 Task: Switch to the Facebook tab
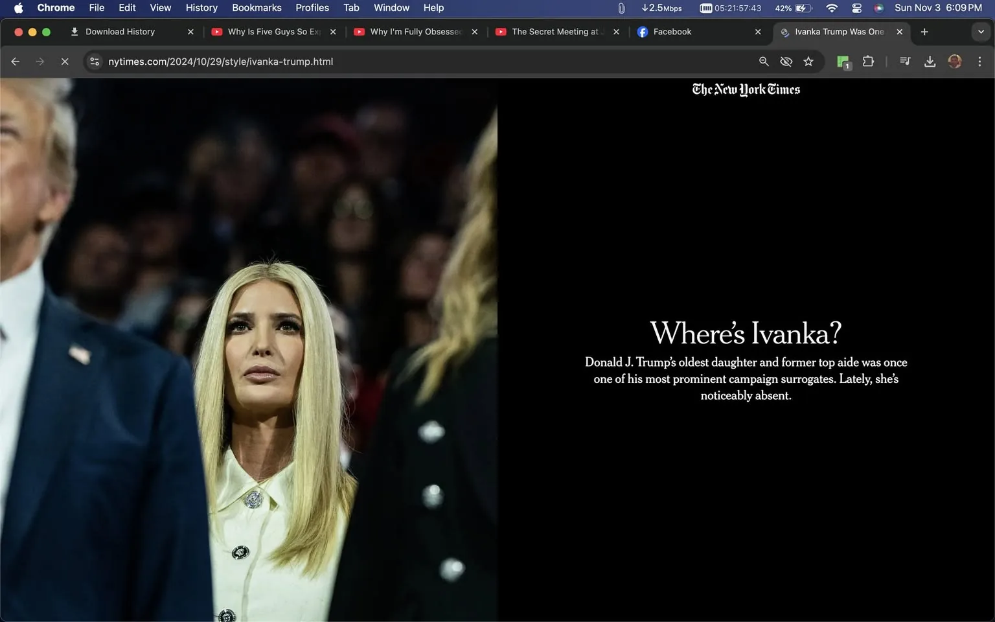click(x=672, y=31)
